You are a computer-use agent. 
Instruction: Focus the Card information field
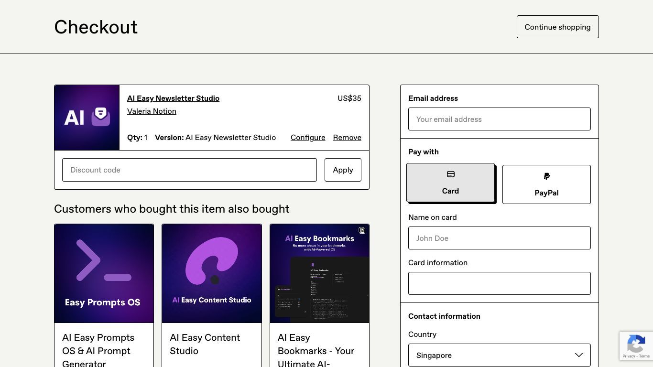pos(500,283)
